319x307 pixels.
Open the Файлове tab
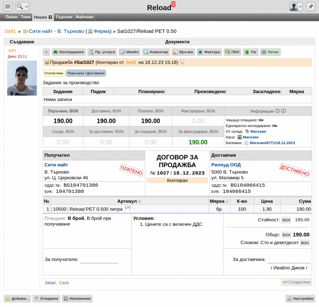[x=85, y=17]
